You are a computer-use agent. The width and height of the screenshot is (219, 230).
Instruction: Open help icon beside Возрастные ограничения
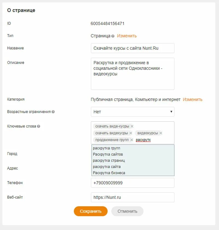click(53, 112)
